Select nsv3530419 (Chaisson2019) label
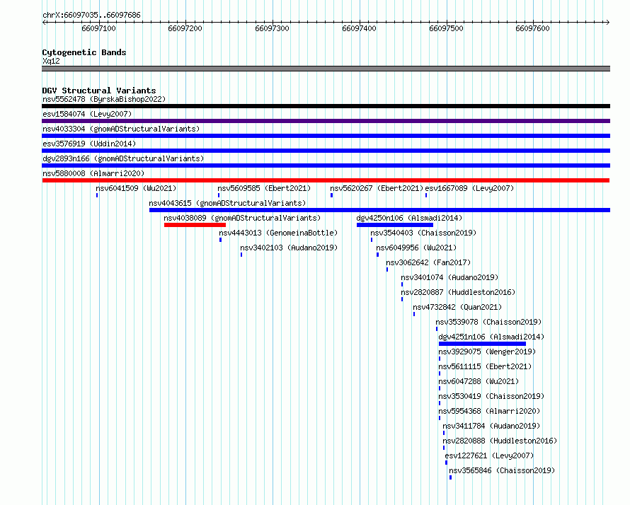Screen dimensions: 630x505 click(491, 396)
